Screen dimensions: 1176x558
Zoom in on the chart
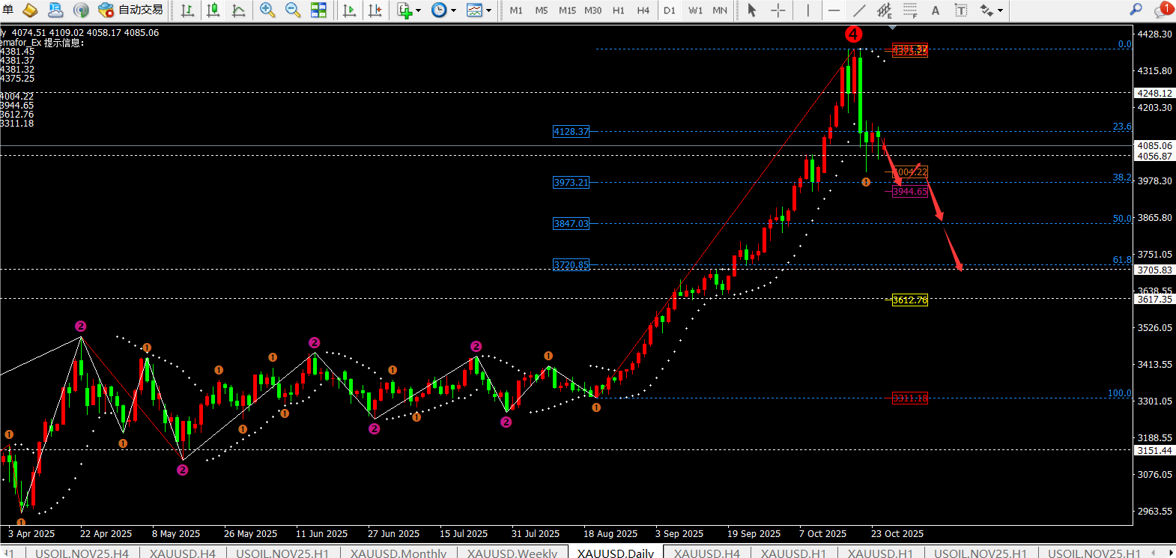[x=267, y=10]
